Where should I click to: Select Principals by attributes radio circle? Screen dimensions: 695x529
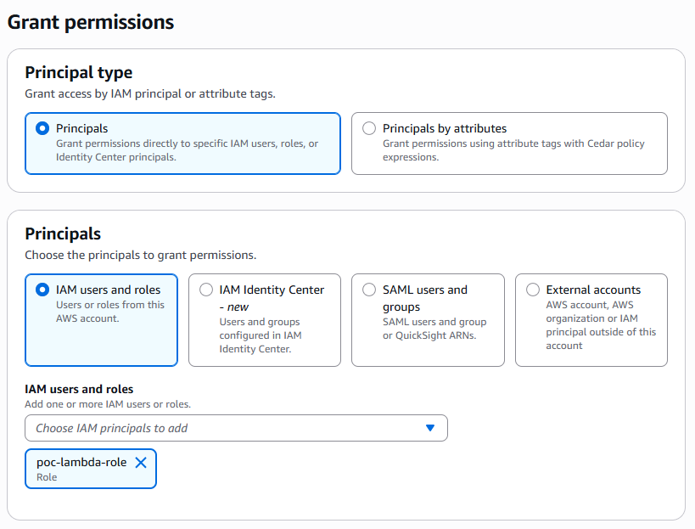369,128
